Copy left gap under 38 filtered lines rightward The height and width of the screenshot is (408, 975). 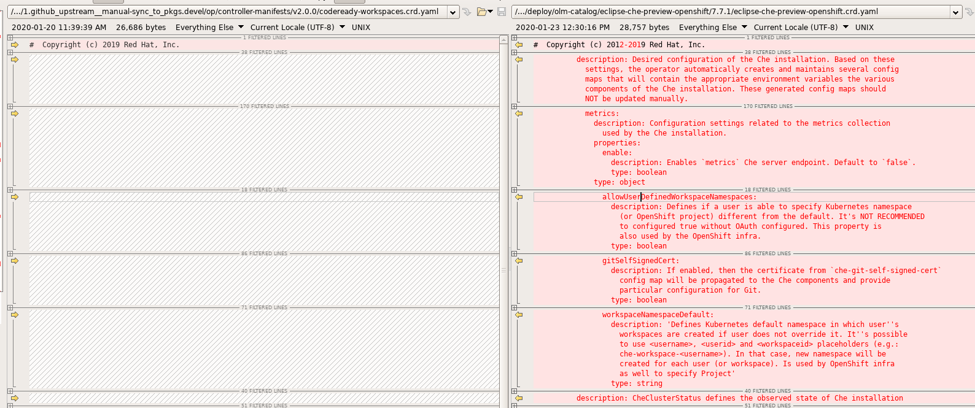pos(15,60)
